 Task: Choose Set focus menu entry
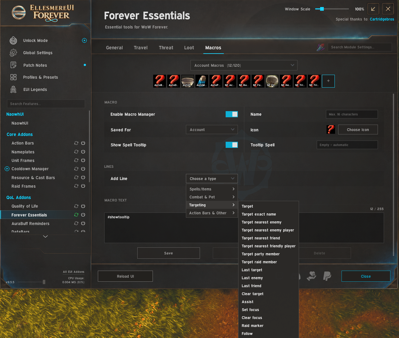tap(268, 310)
